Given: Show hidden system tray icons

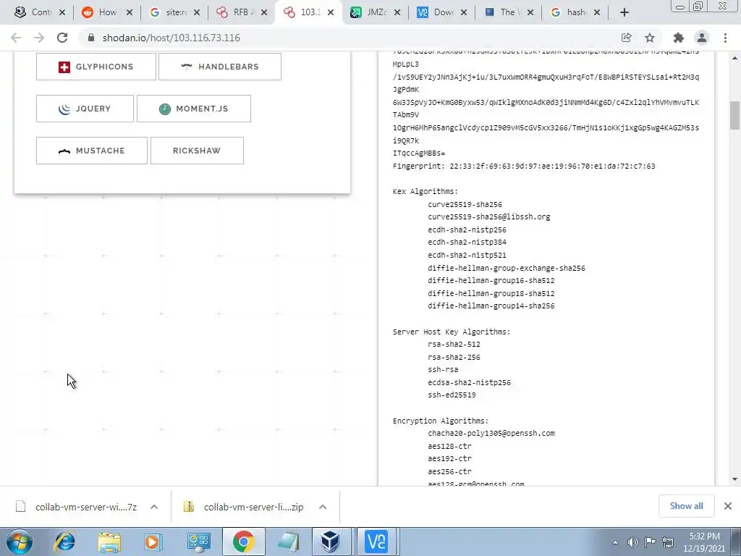Looking at the screenshot, I should point(615,542).
